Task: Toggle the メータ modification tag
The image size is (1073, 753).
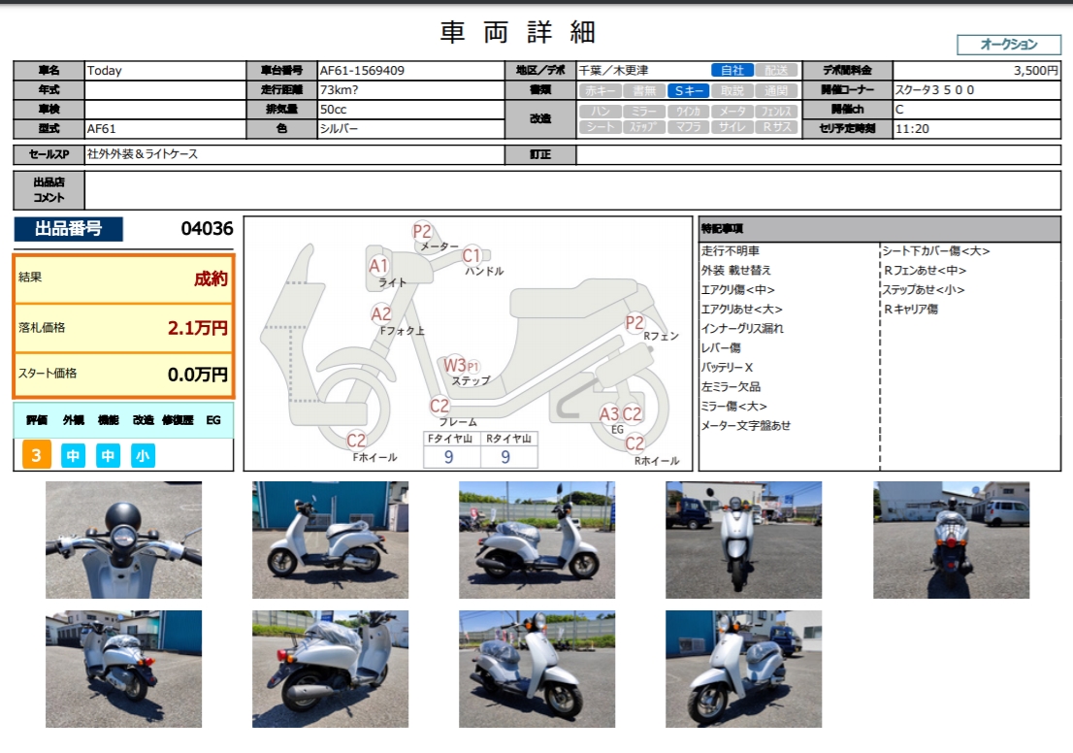Action: tap(732, 111)
